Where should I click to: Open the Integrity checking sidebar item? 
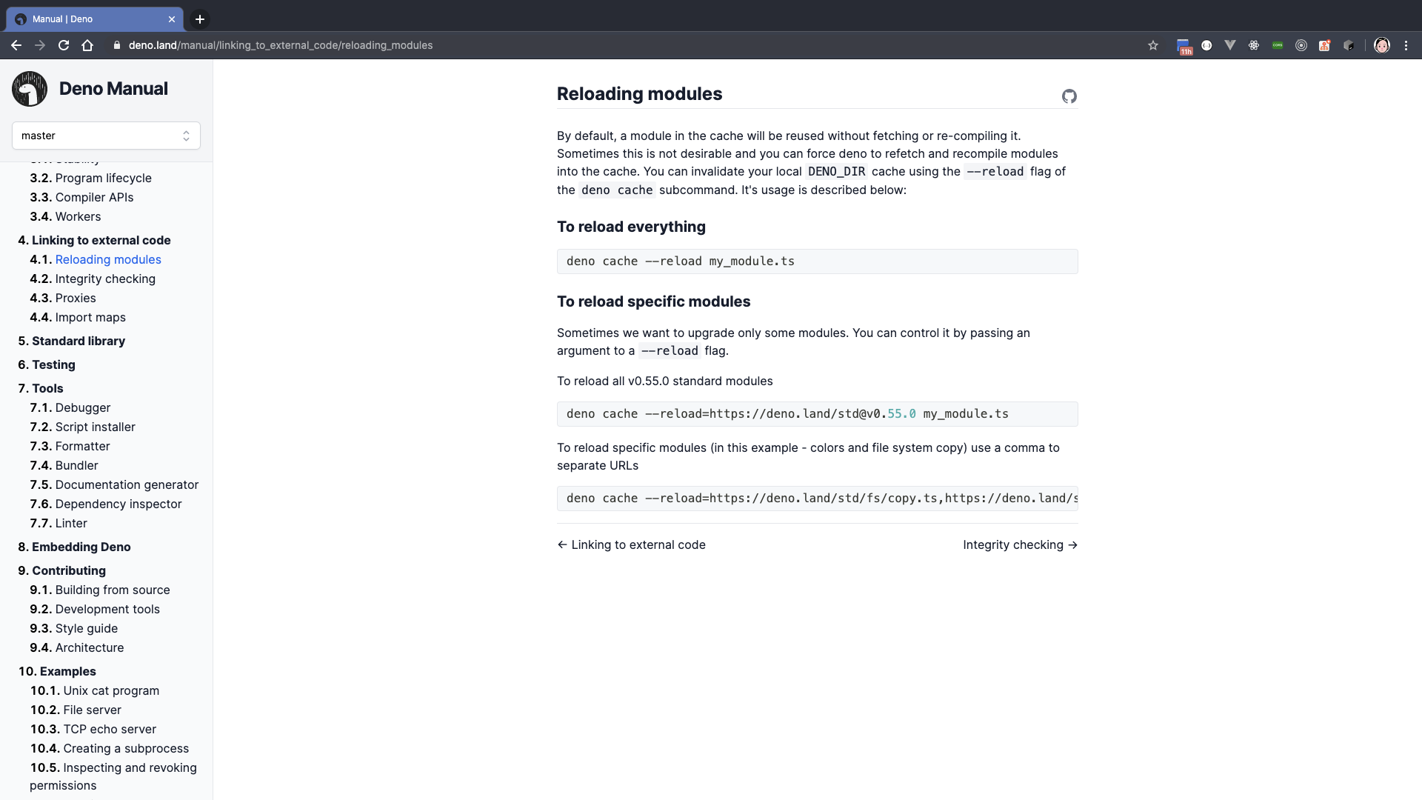point(105,279)
